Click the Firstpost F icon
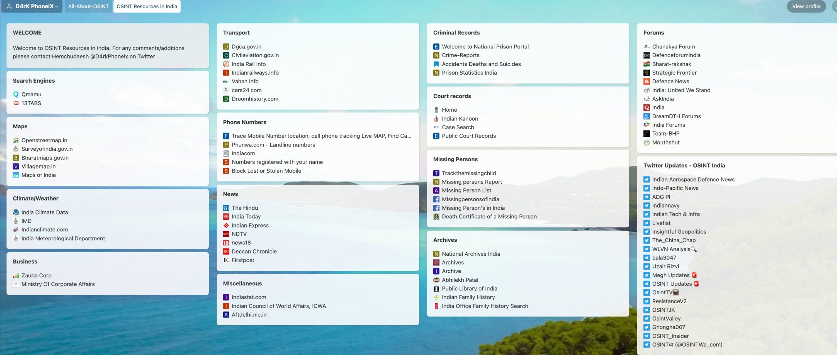The width and height of the screenshot is (837, 355). tap(226, 260)
